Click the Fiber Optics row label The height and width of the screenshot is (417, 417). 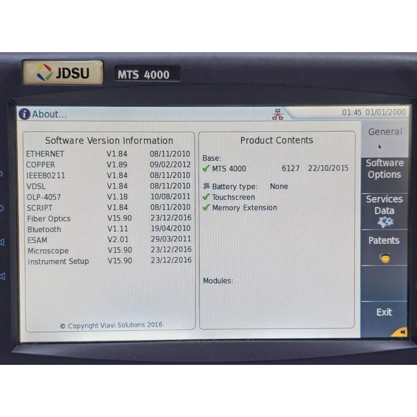pyautogui.click(x=49, y=219)
